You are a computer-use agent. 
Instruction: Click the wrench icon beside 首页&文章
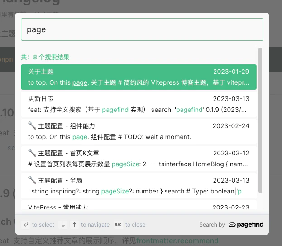(32, 153)
